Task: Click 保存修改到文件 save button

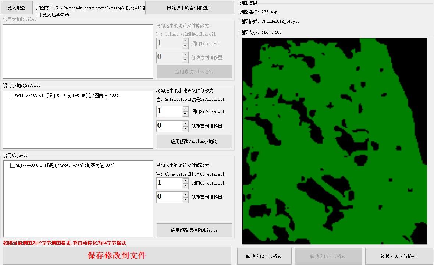Action: pyautogui.click(x=117, y=255)
